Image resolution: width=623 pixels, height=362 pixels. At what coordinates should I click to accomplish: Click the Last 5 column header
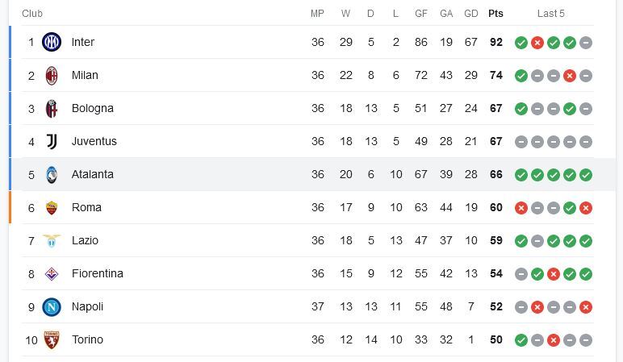[x=550, y=14]
